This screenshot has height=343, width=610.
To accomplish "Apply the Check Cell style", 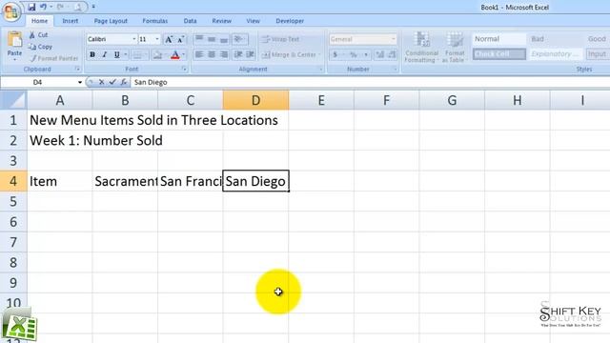I will (x=499, y=54).
